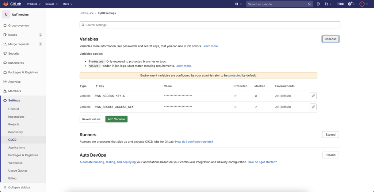Click the protected link in banner
The width and height of the screenshot is (374, 192).
coord(235,75)
